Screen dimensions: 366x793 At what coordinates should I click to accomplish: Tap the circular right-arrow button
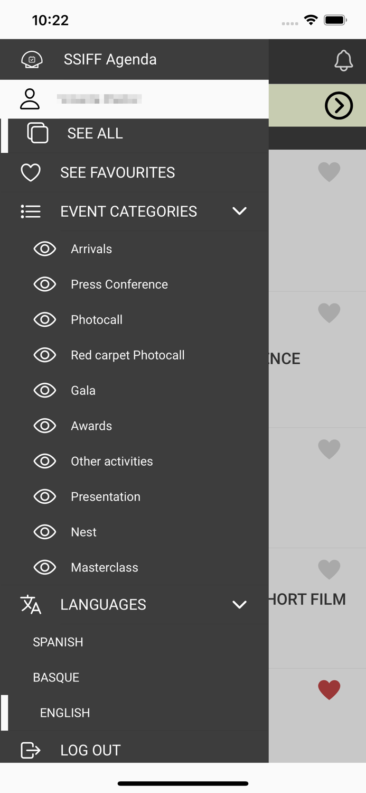click(339, 105)
